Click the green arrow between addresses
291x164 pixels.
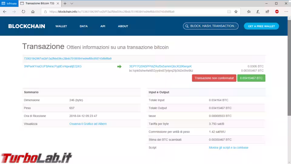point(119,67)
